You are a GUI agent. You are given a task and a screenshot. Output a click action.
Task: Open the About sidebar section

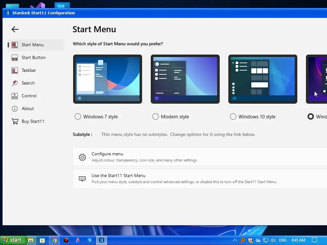36,108
